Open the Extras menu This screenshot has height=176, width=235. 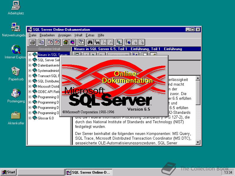click(90, 35)
